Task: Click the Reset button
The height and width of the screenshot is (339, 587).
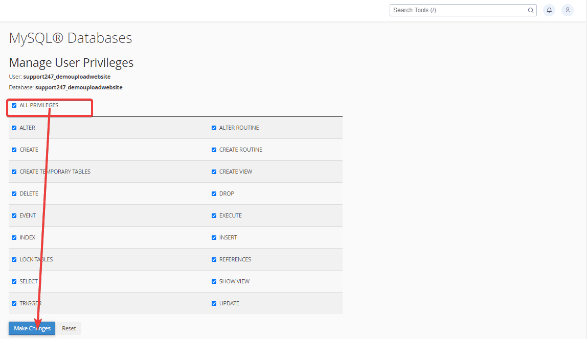Action: (x=69, y=328)
